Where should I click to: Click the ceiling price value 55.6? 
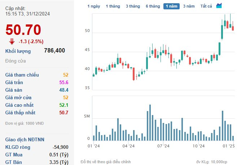point(64,82)
